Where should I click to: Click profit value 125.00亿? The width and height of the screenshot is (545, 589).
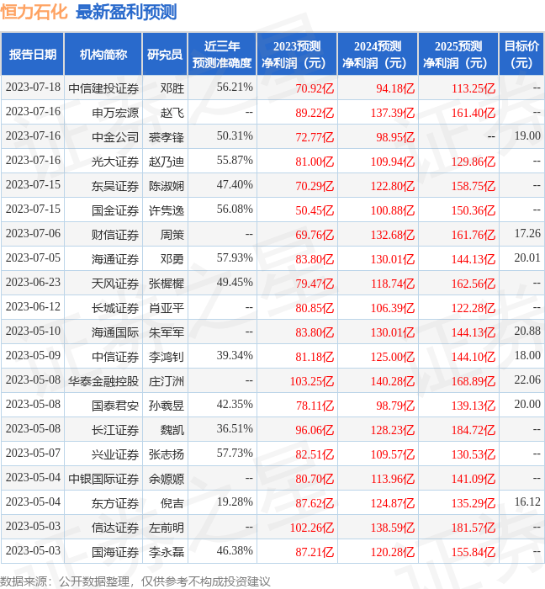[393, 357]
